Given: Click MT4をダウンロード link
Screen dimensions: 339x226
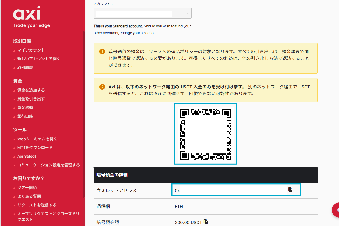Looking at the screenshot, I should (x=35, y=148).
